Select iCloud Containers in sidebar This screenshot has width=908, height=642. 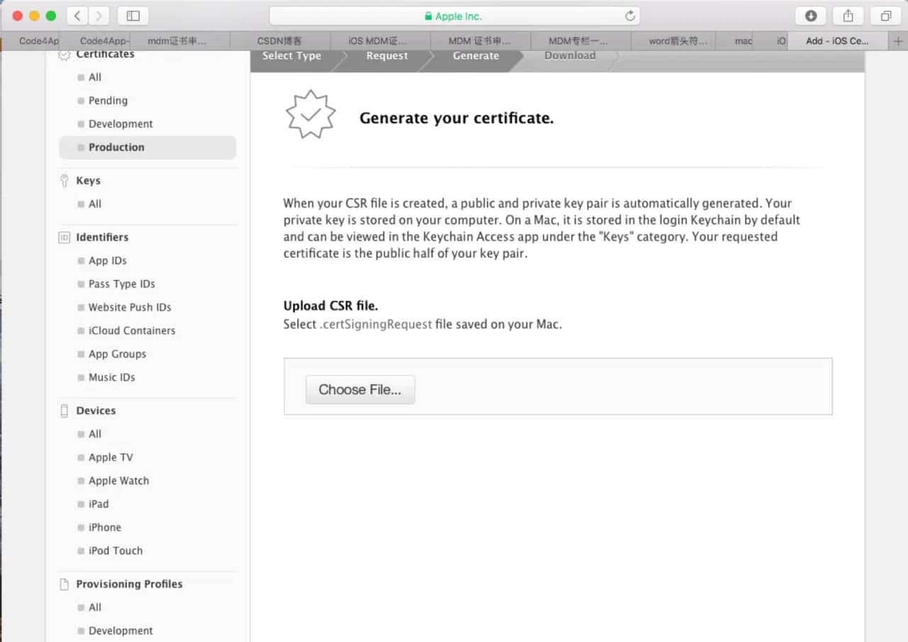click(132, 331)
